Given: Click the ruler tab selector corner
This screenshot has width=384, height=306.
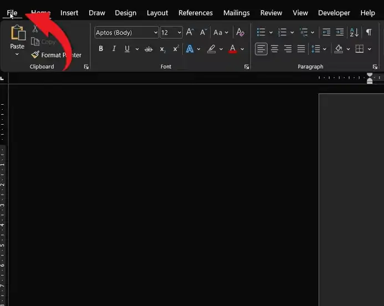Looking at the screenshot, I should 2,78.
